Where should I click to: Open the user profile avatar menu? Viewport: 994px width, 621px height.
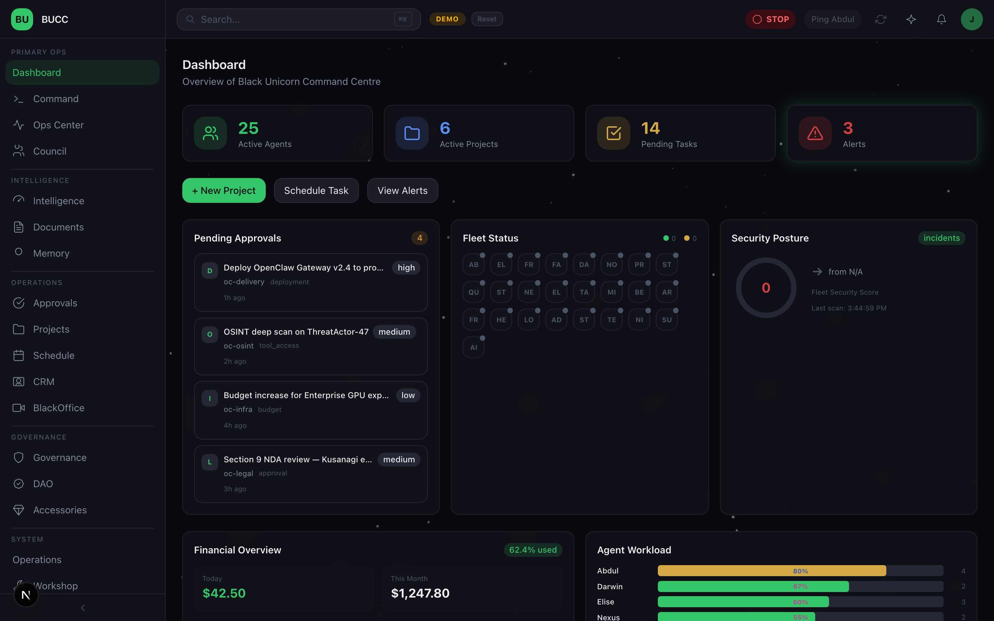(x=972, y=19)
